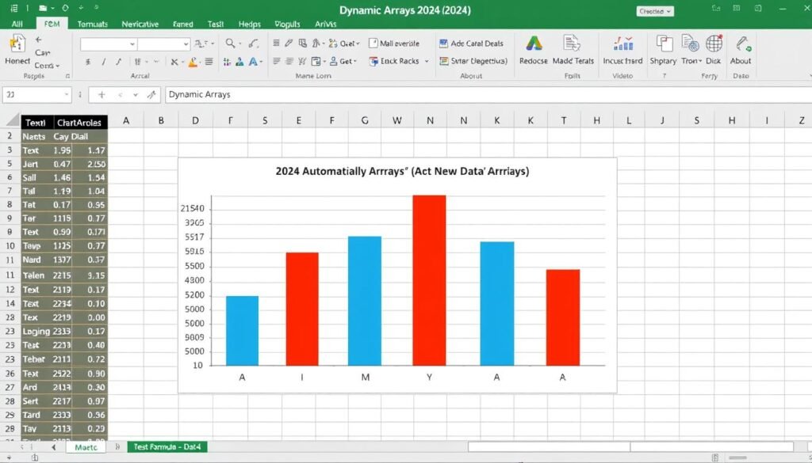Viewport: 812px width, 463px height.
Task: Click the plus icon beside formula bar
Action: pos(101,94)
